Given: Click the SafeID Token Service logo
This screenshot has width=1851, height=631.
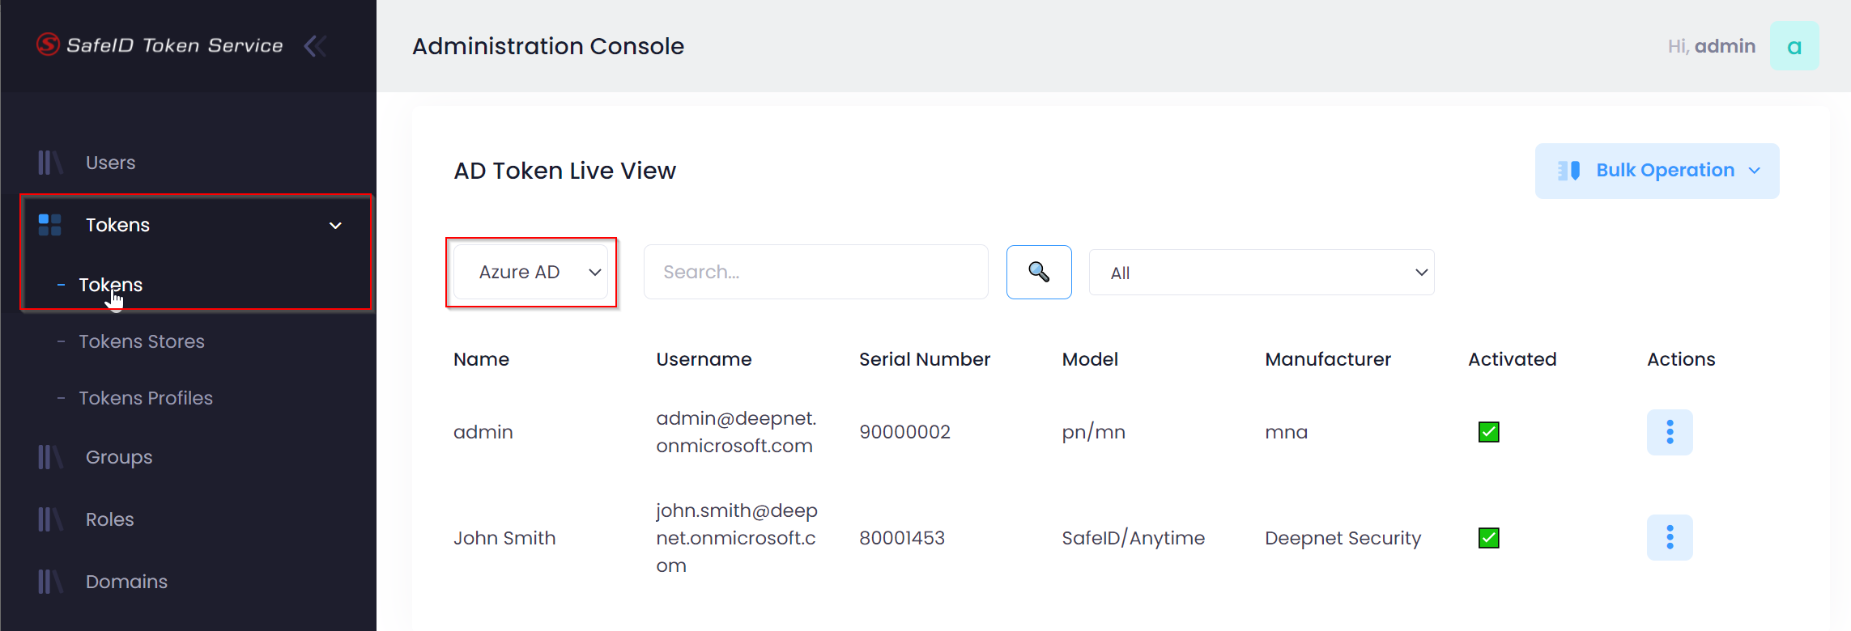Looking at the screenshot, I should click(160, 45).
